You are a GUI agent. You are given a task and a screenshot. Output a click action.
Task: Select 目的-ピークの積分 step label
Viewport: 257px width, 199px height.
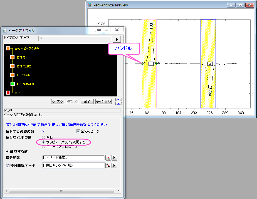coord(27,48)
